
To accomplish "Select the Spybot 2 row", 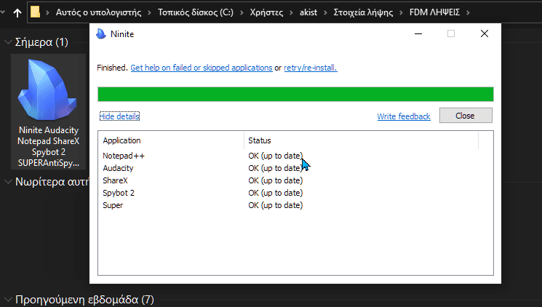I will pyautogui.click(x=295, y=193).
